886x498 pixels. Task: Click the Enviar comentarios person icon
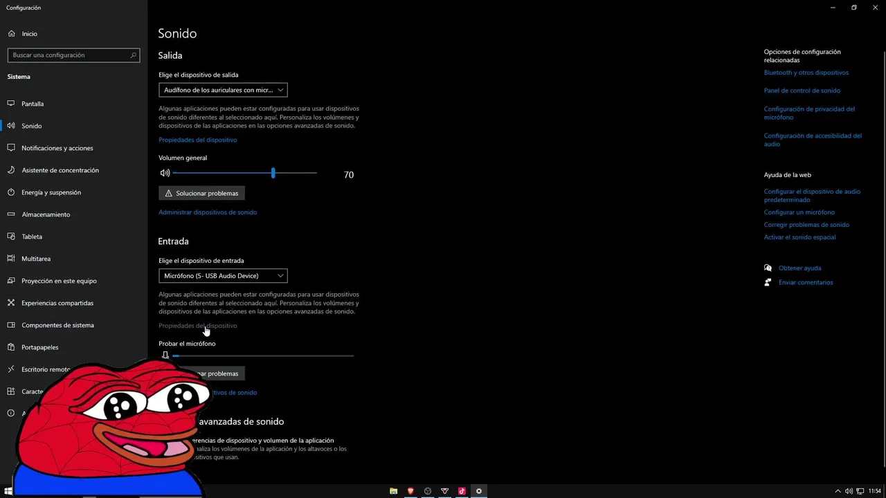768,282
